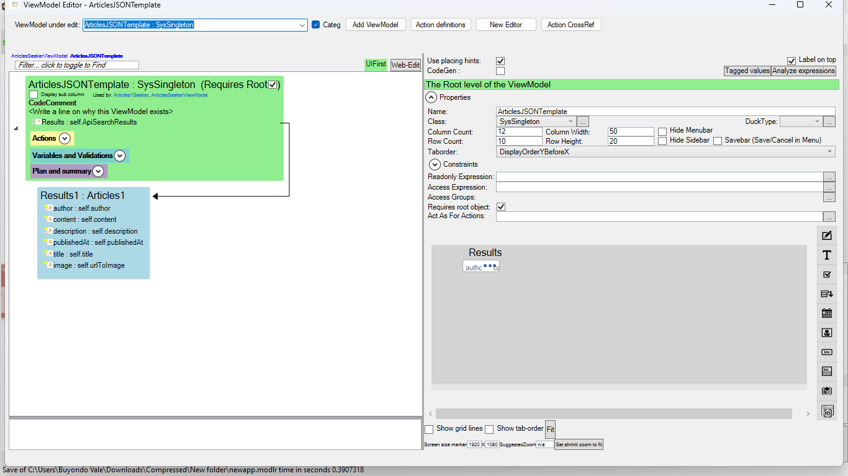Expand Variables and Validations section
The image size is (848, 476).
tap(120, 156)
